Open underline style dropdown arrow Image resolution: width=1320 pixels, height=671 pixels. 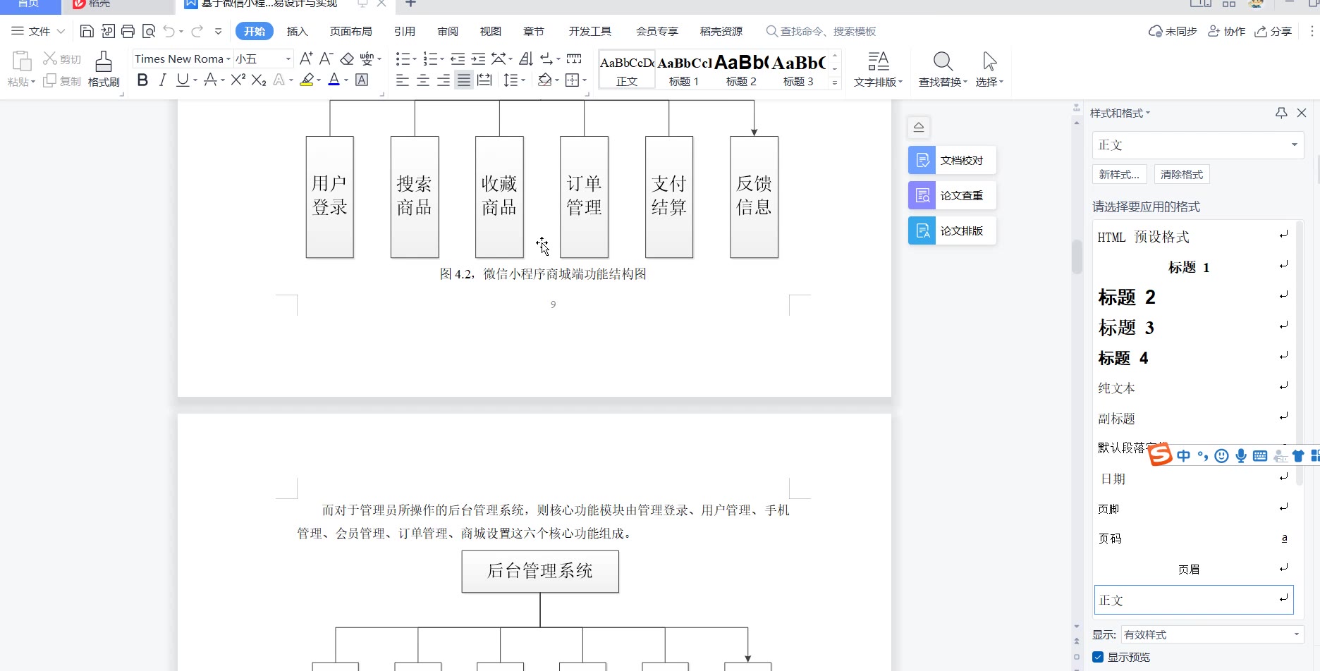point(195,80)
